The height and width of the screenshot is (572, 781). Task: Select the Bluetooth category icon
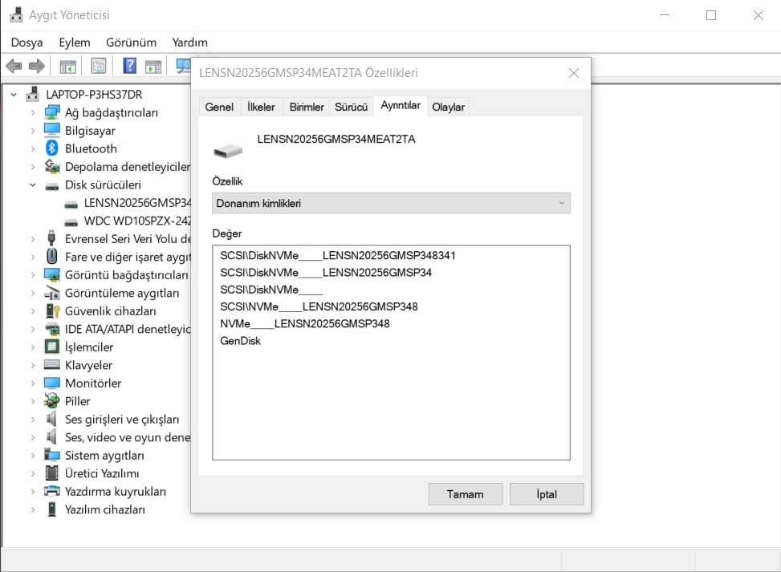52,148
